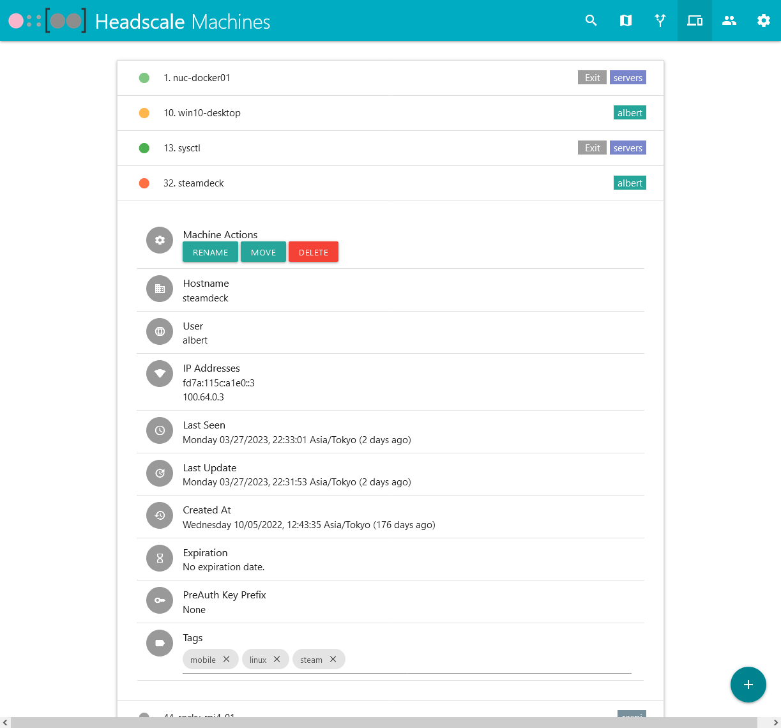The width and height of the screenshot is (781, 728).
Task: Remove the mobile tag
Action: point(226,659)
